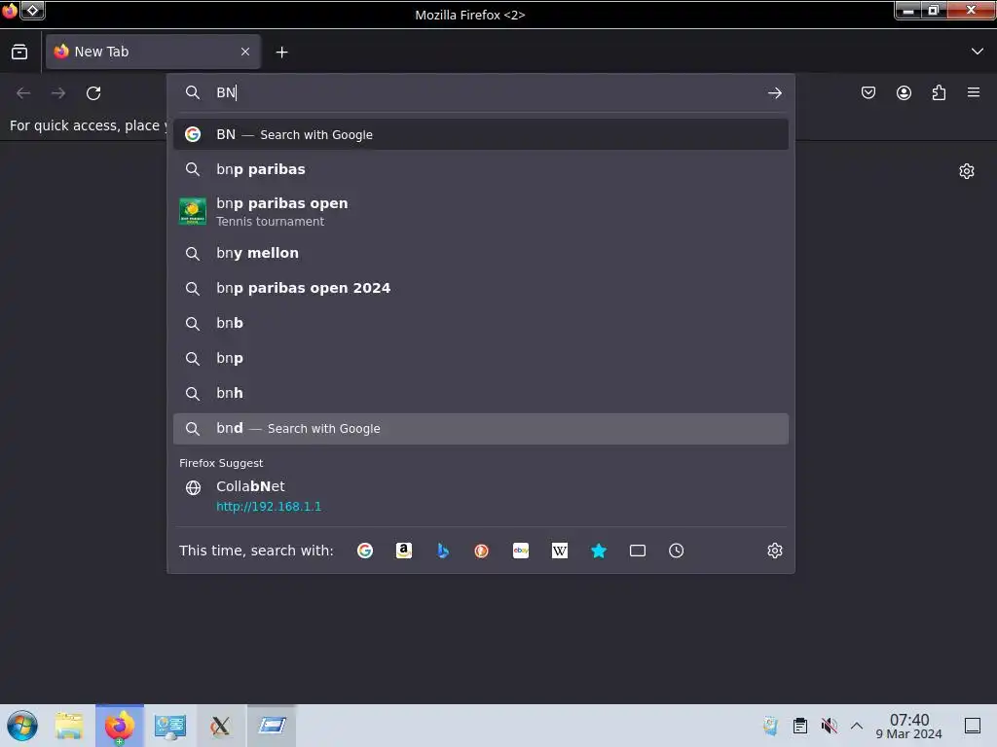
Task: Choose the bnb suggestion
Action: click(481, 323)
